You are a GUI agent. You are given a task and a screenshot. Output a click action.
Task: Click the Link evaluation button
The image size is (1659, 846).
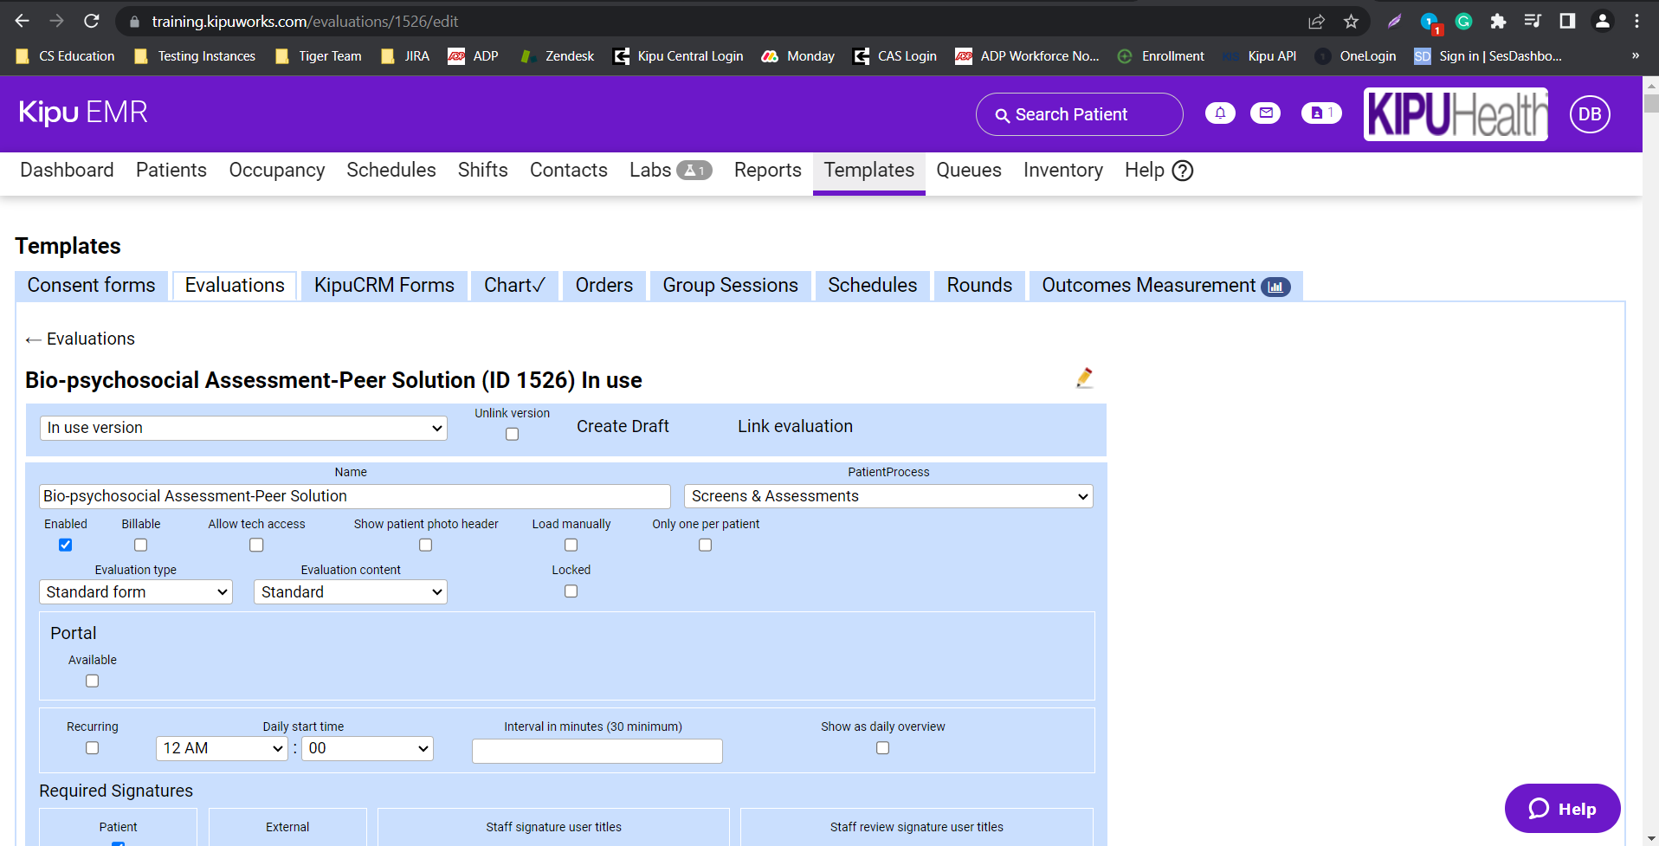795,426
